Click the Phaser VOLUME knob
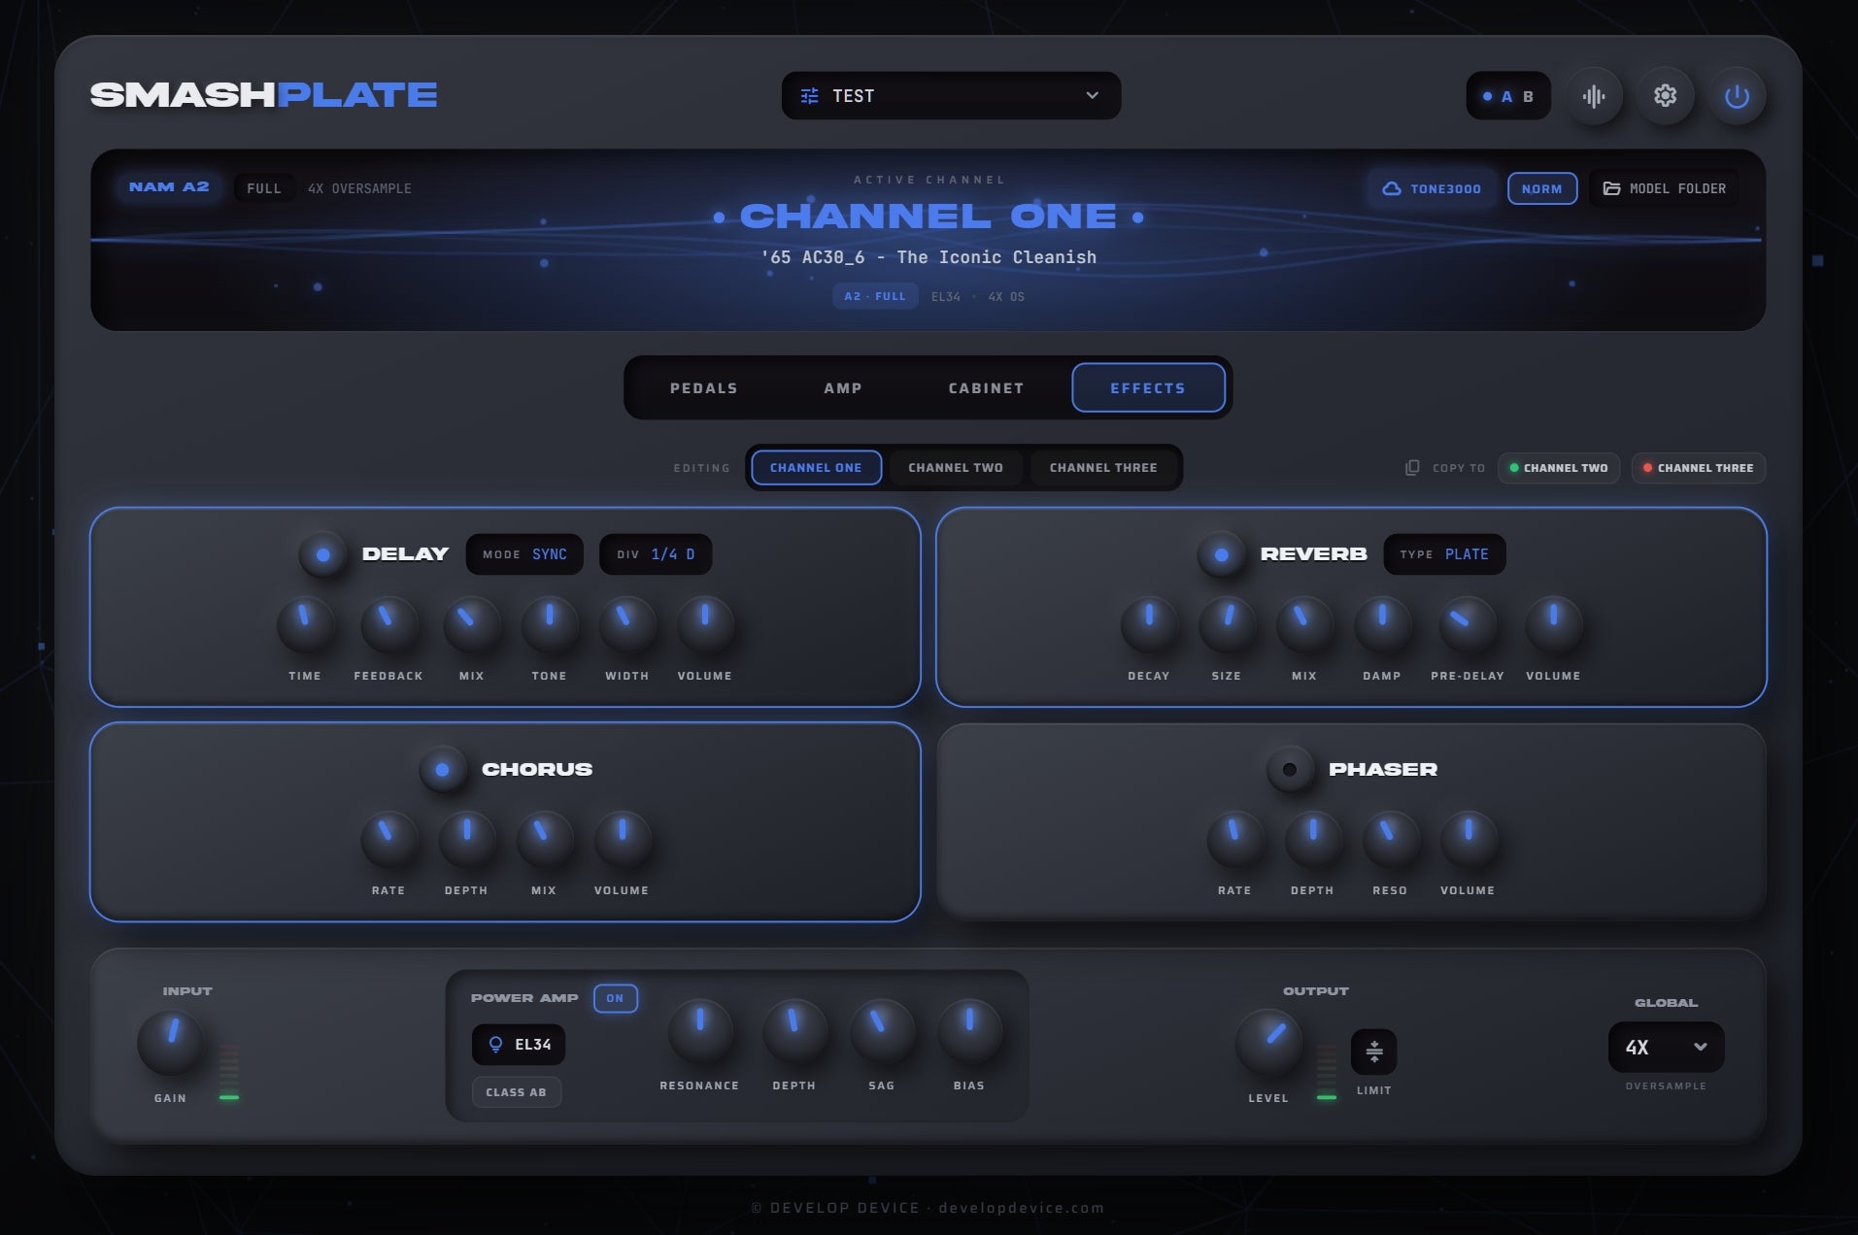The height and width of the screenshot is (1235, 1858). (x=1468, y=840)
